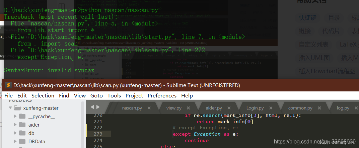Close the aider.py tab
Viewport: 359px width, 148px height.
click(229, 108)
